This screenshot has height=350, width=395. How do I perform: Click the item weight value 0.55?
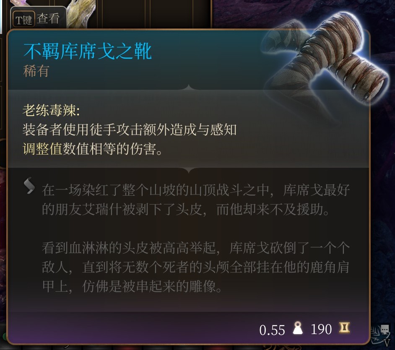click(272, 330)
